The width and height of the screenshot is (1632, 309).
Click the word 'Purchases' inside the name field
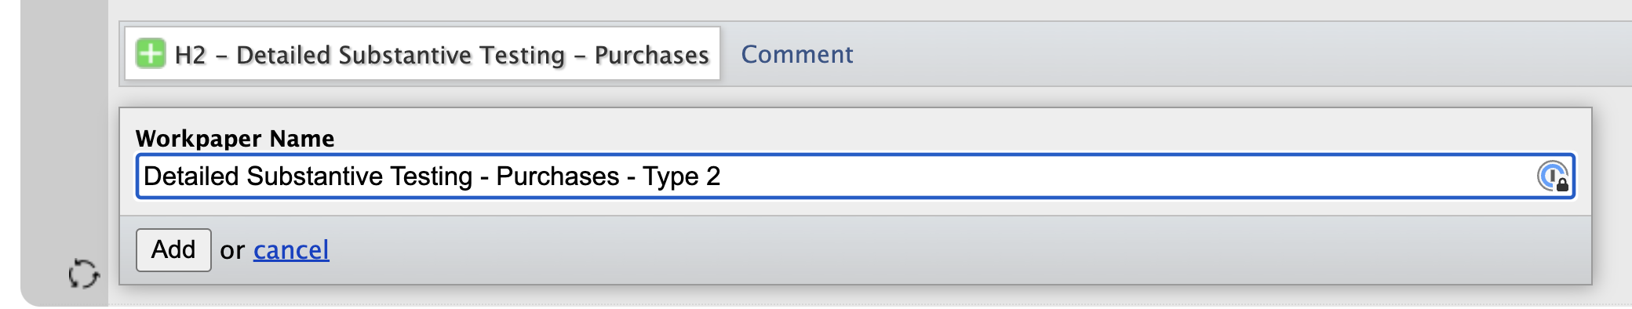coord(558,176)
